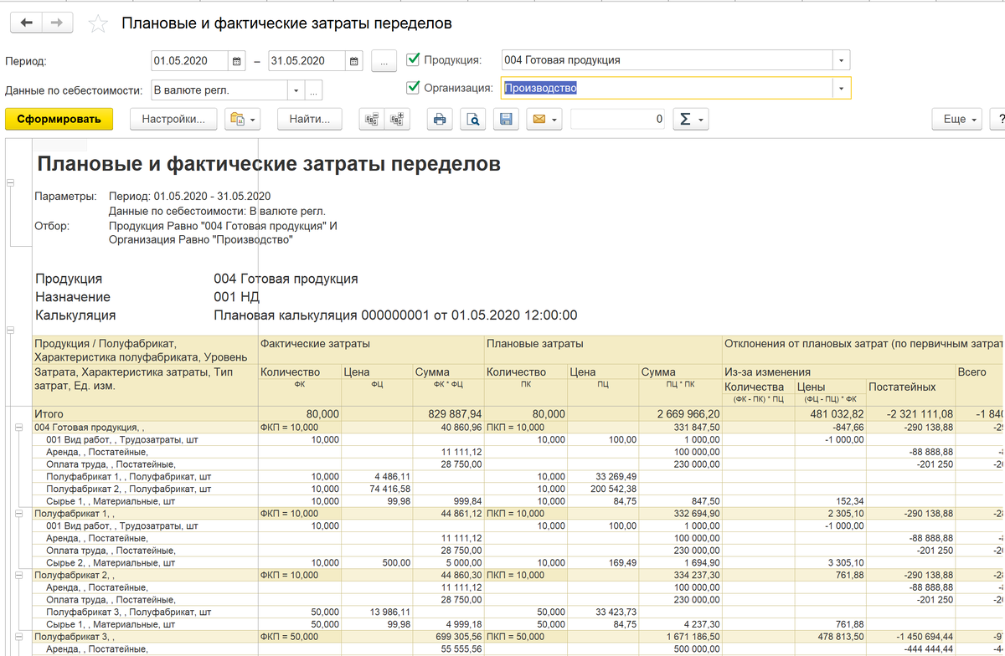
Task: Open print preview with magnifier icon
Action: click(x=473, y=120)
